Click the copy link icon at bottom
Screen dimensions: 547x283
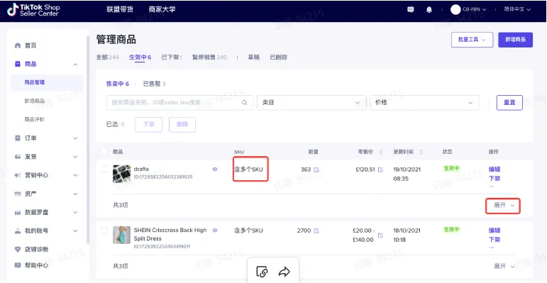[262, 272]
